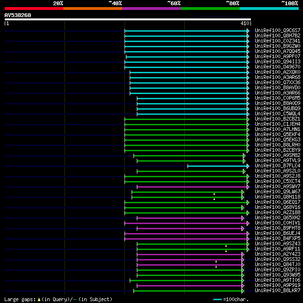The width and height of the screenshot is (303, 303).
Task: Select the UniRef100_C5WQL4 label
Action: click(277, 114)
